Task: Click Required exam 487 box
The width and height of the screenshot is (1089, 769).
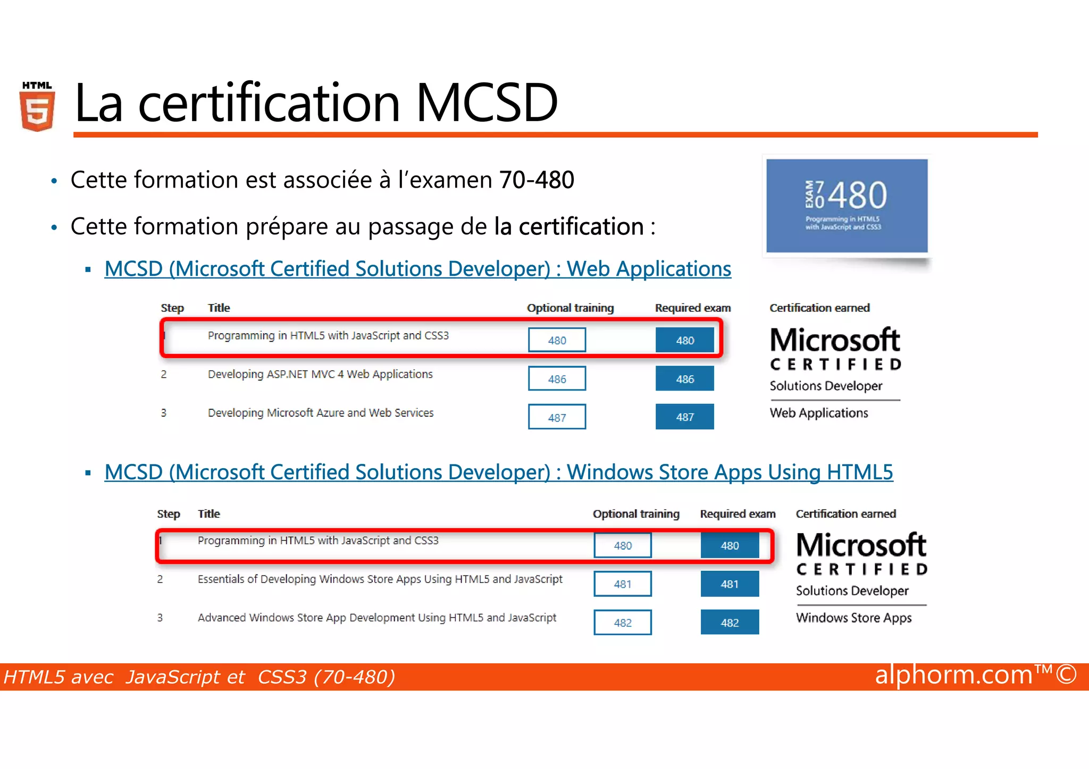Action: click(x=685, y=417)
